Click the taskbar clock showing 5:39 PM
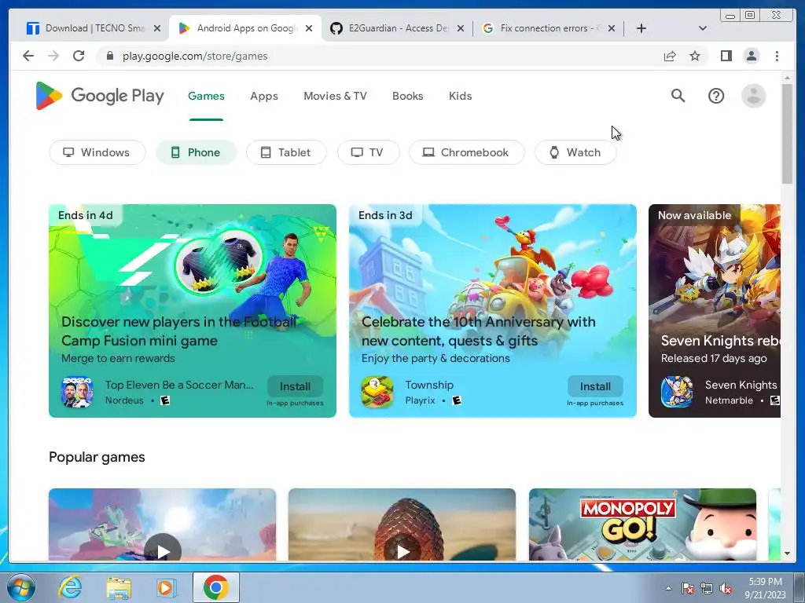 click(x=766, y=588)
